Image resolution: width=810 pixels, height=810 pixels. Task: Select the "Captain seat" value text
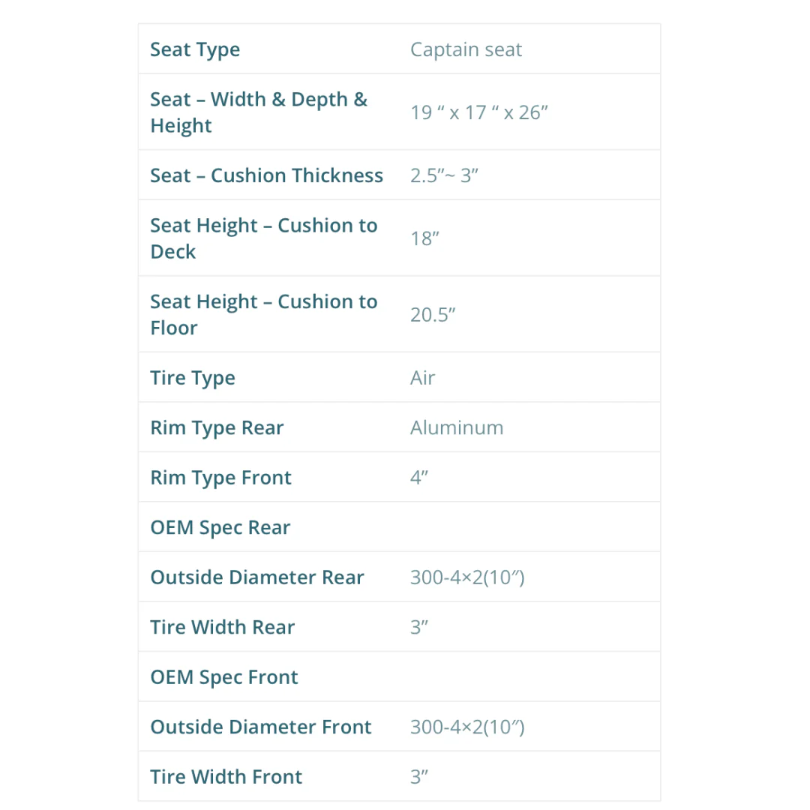click(466, 49)
